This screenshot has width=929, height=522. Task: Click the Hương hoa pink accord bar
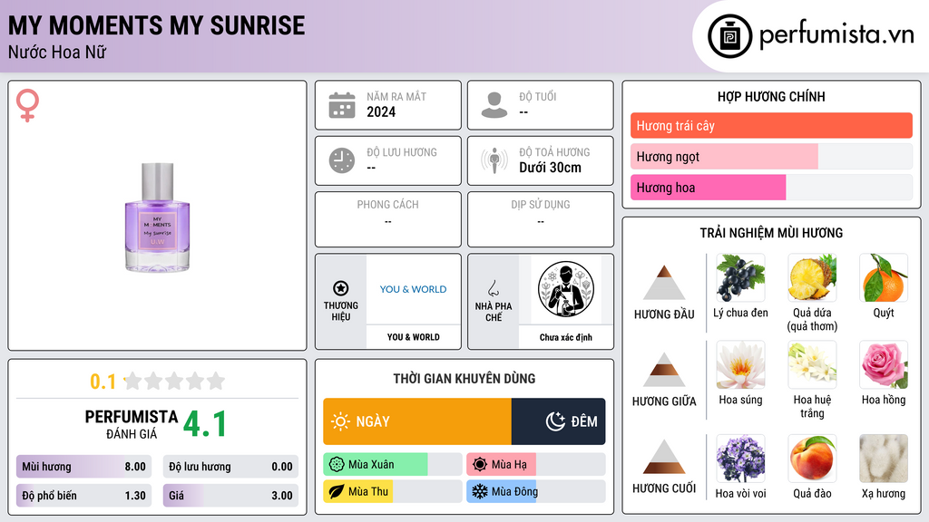click(x=771, y=188)
